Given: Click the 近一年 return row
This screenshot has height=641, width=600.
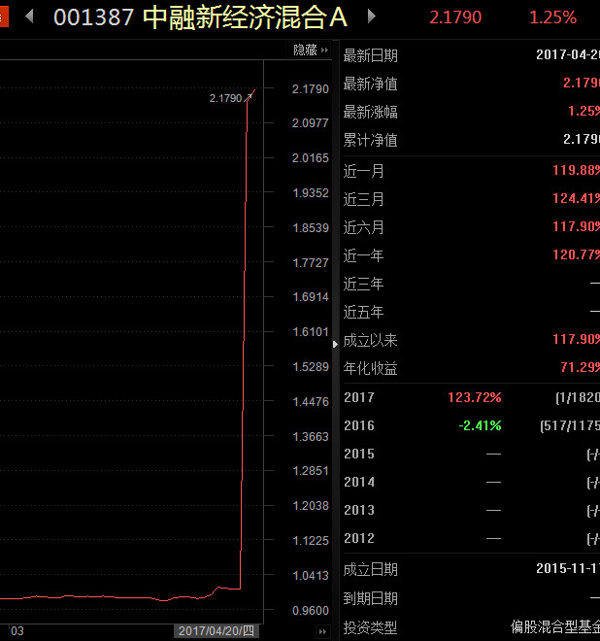Looking at the screenshot, I should [471, 255].
